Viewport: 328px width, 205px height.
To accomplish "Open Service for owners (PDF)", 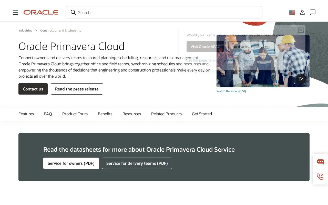I will [71, 163].
